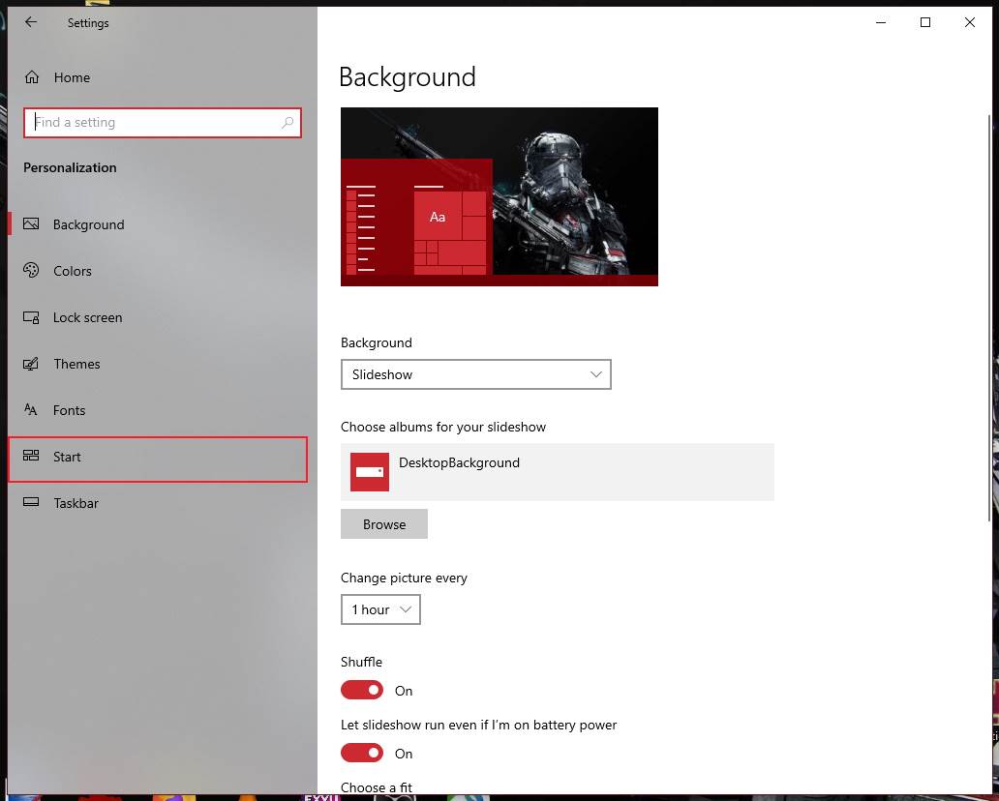Click the Themes paintbrush icon
The width and height of the screenshot is (999, 801).
click(x=32, y=364)
